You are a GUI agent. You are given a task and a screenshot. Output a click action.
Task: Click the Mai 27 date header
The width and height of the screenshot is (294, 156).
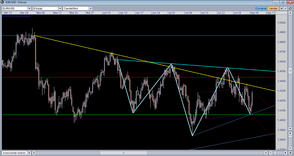tap(90, 13)
